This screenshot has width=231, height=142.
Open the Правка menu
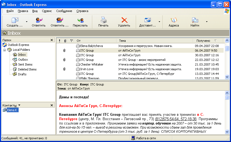(23, 11)
